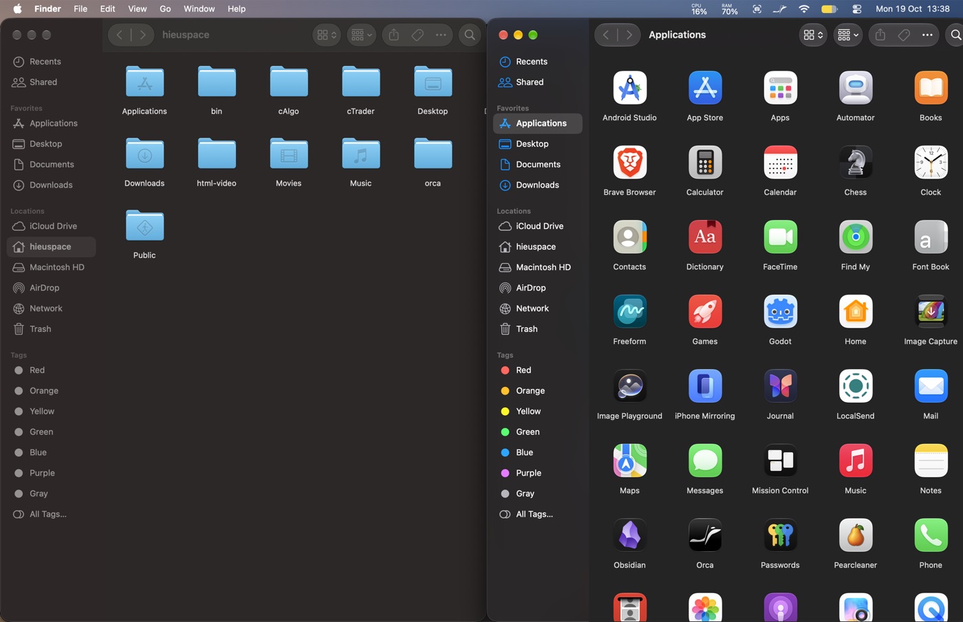The width and height of the screenshot is (963, 622).
Task: Open view mode dropdown in Applications window
Action: click(x=813, y=35)
